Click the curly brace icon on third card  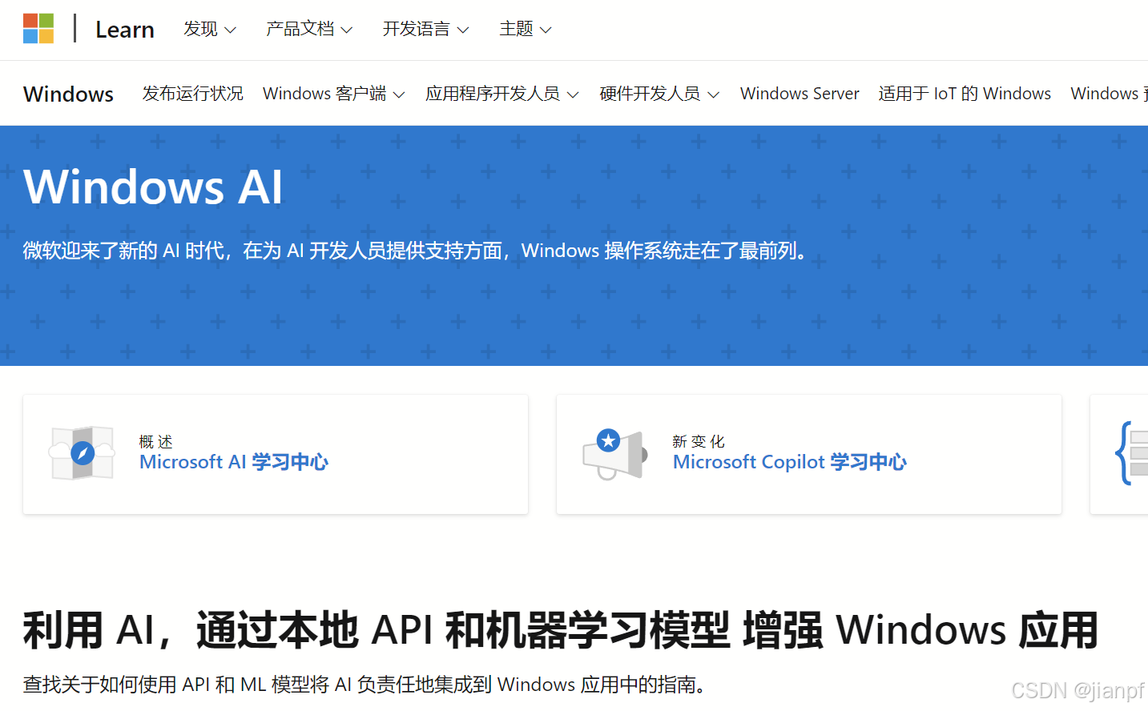click(x=1131, y=453)
